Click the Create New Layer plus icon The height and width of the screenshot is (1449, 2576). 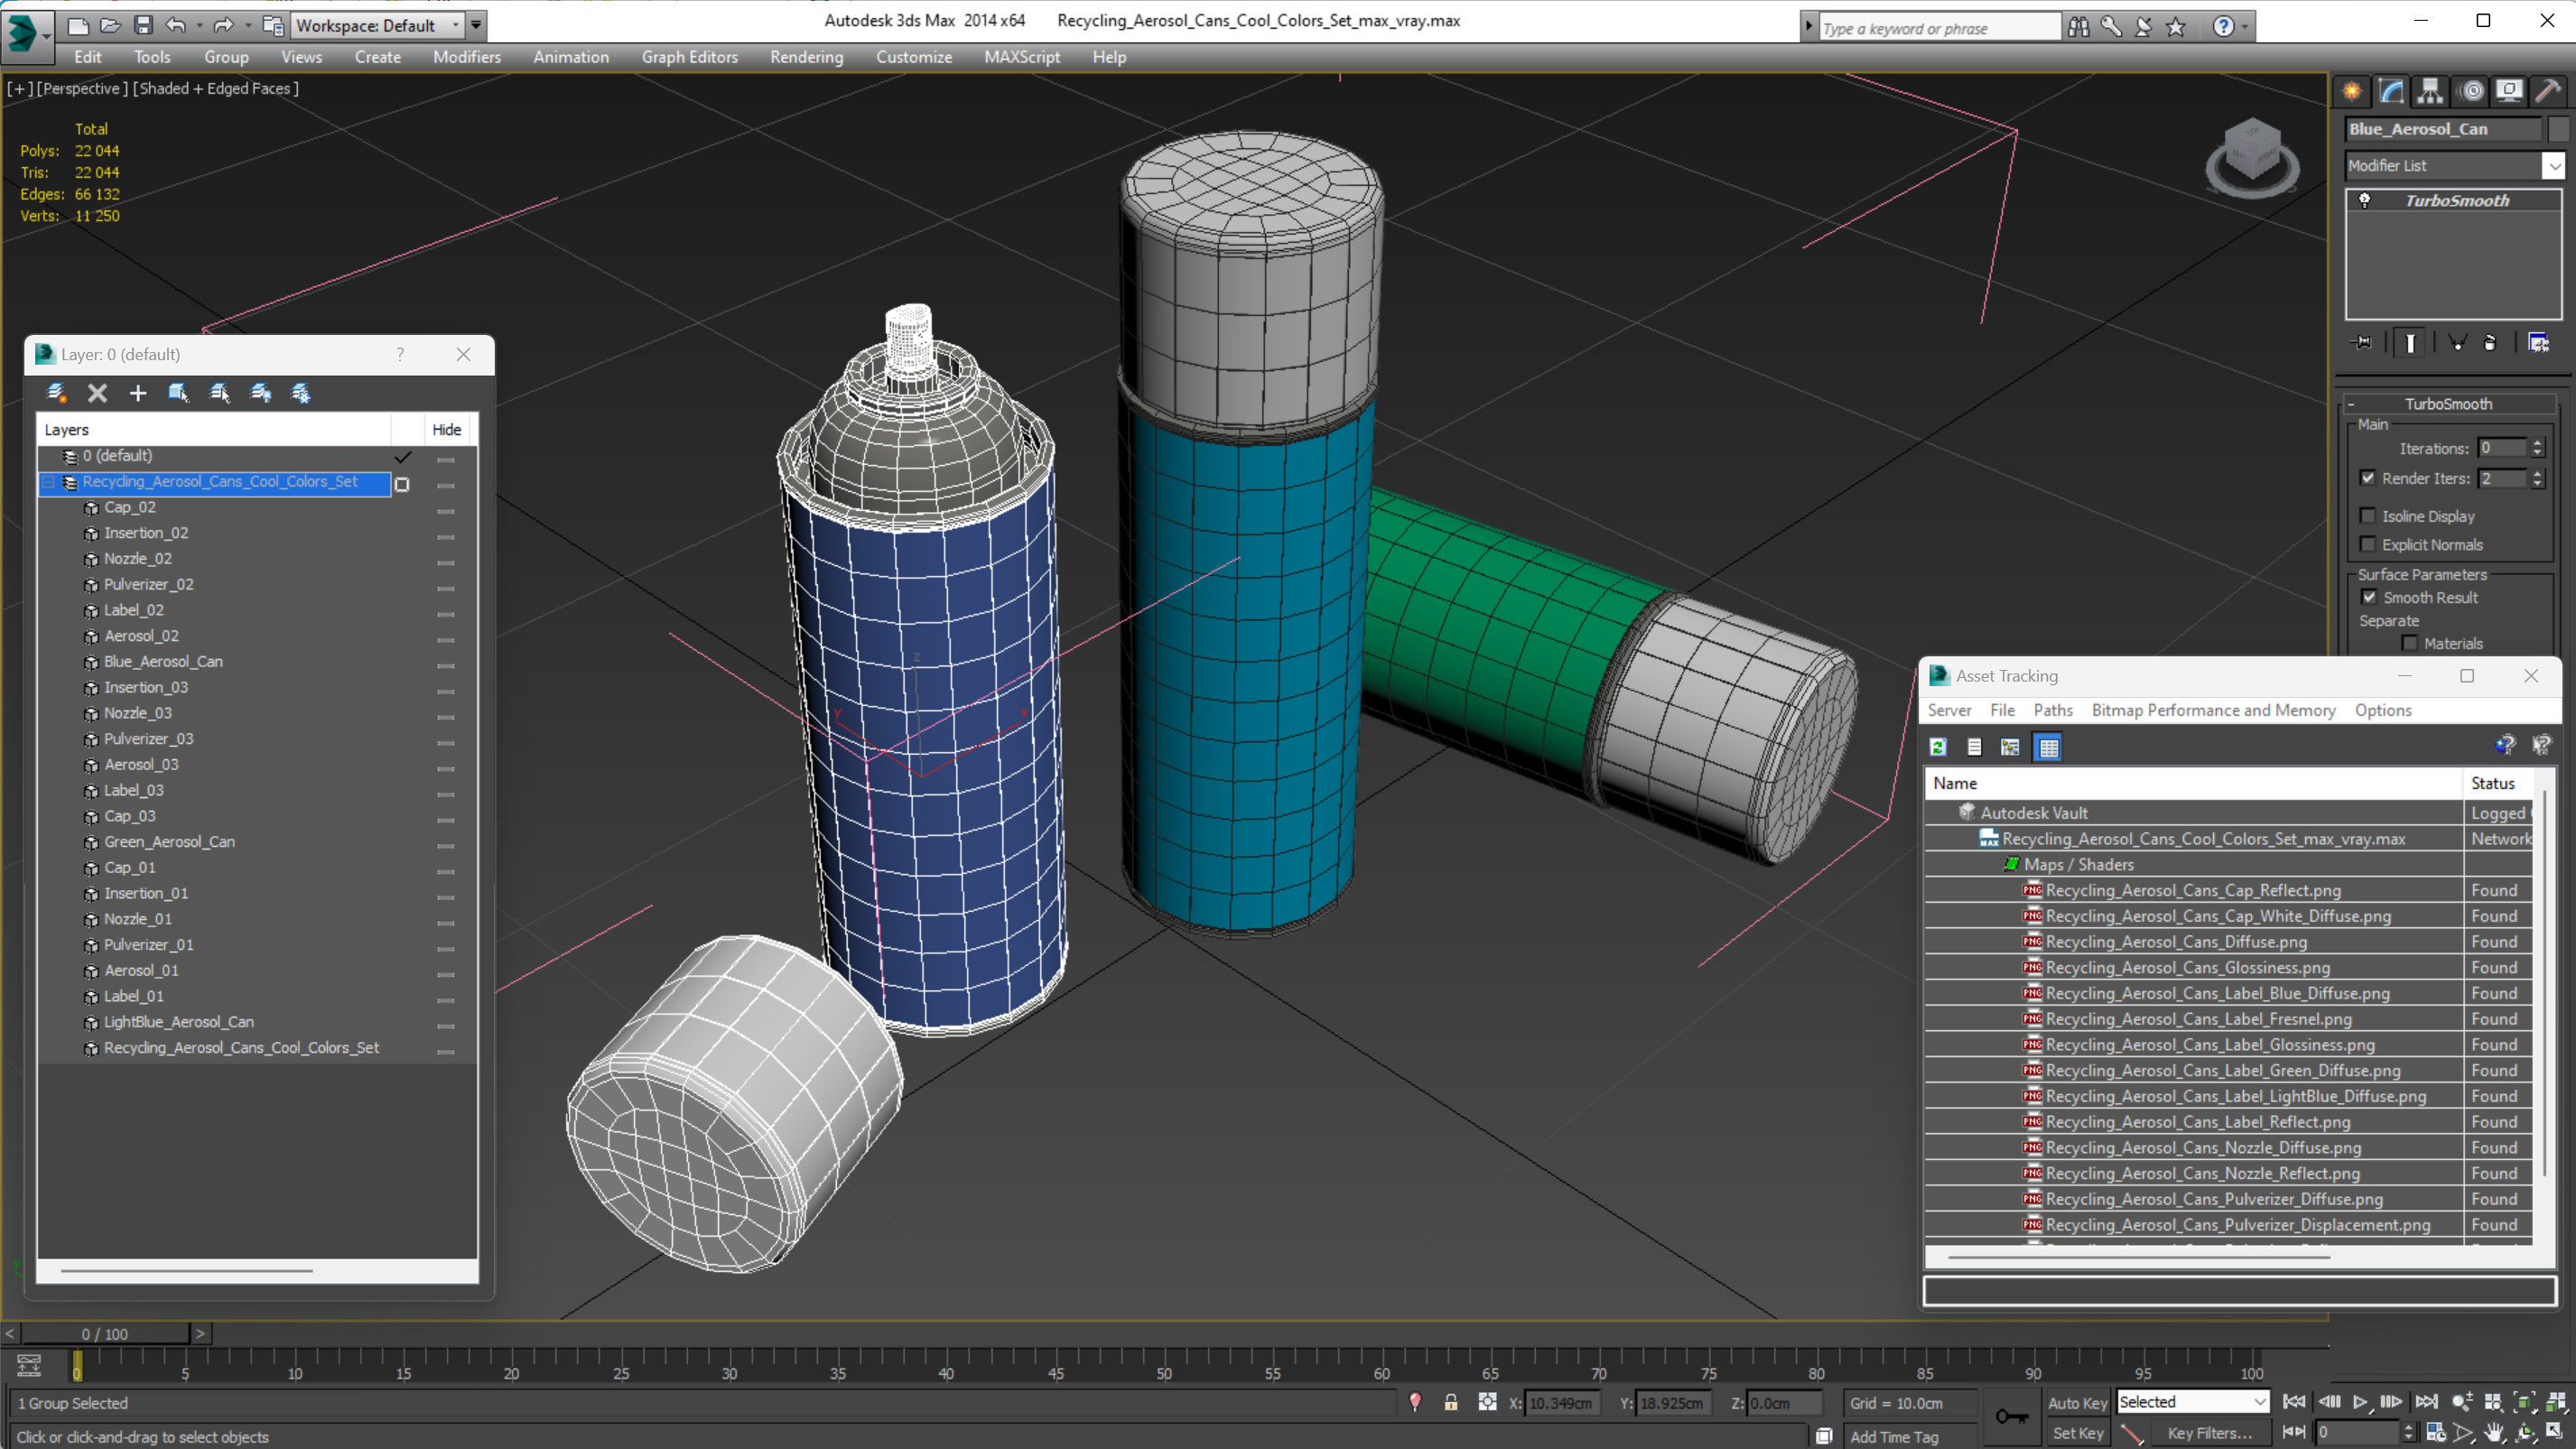[x=138, y=393]
